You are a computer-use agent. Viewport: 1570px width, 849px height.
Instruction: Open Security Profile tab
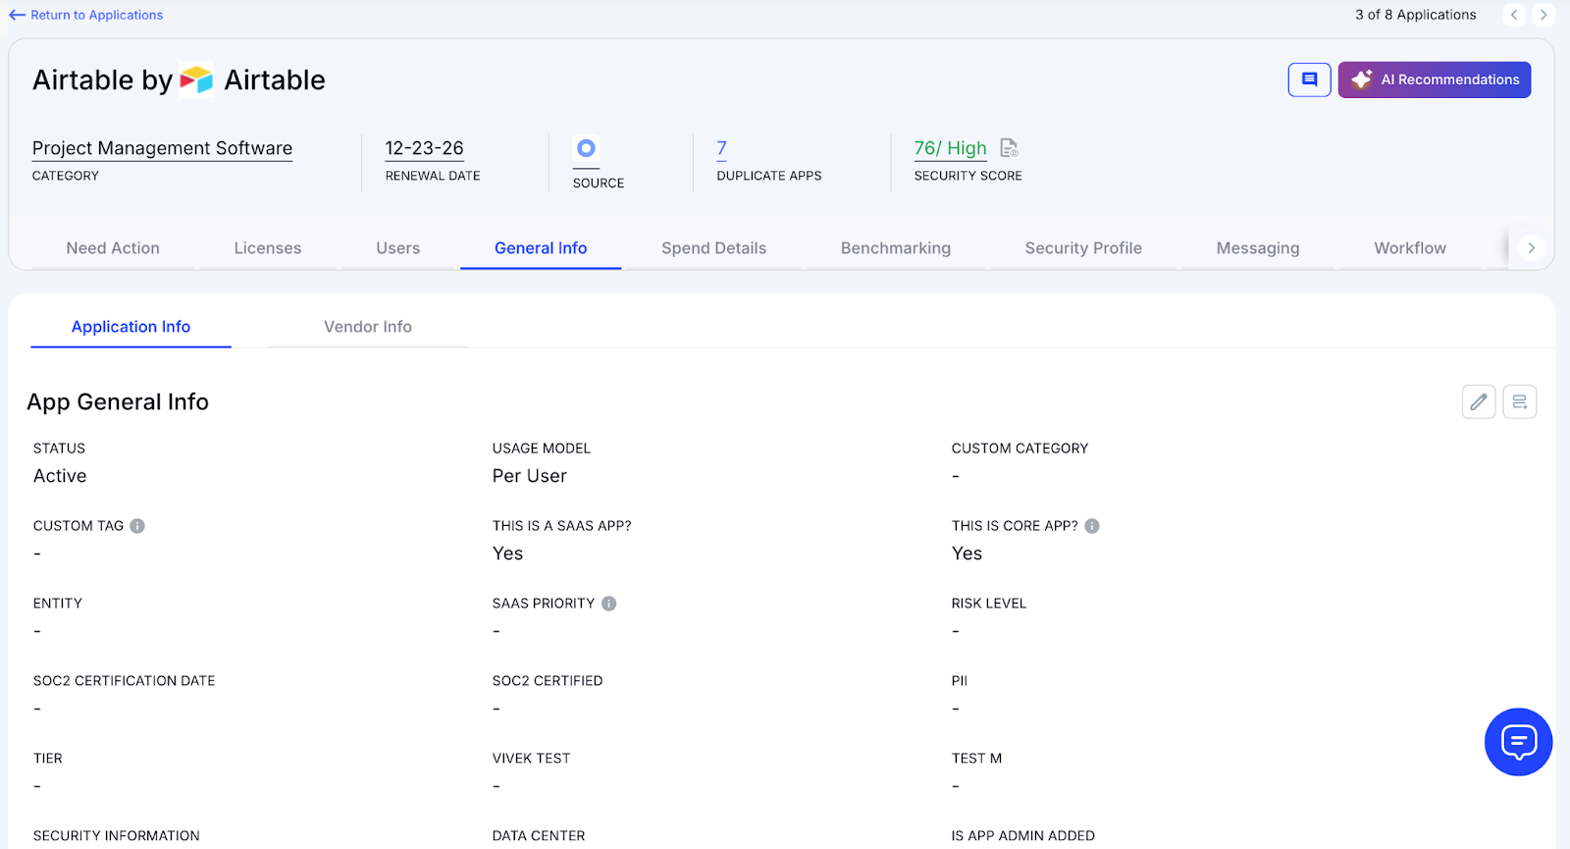(1083, 248)
